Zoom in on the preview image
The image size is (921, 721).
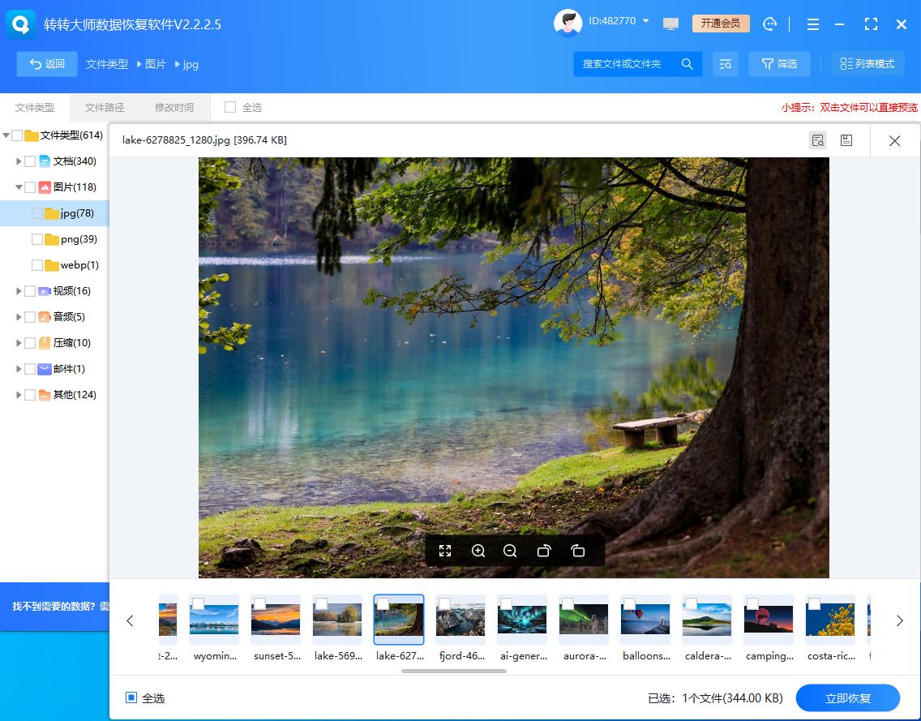478,551
